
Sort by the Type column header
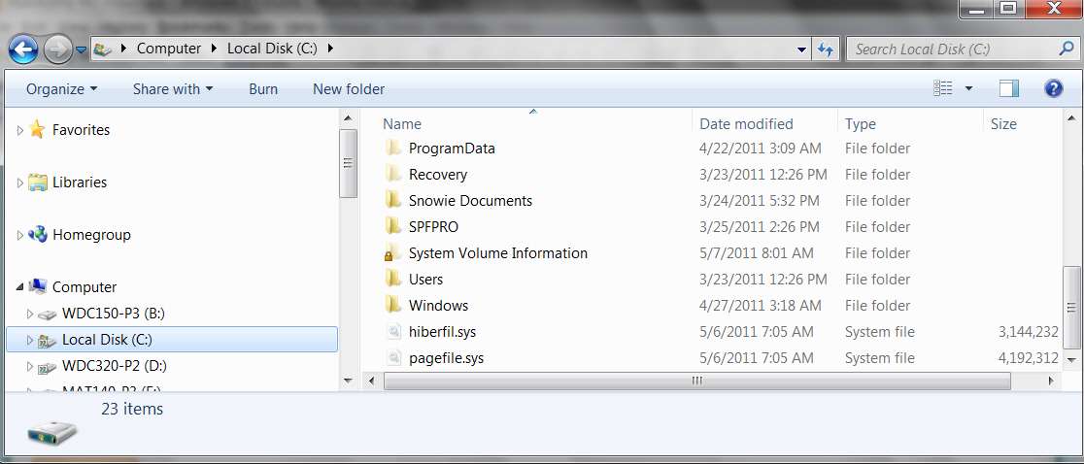click(x=860, y=124)
